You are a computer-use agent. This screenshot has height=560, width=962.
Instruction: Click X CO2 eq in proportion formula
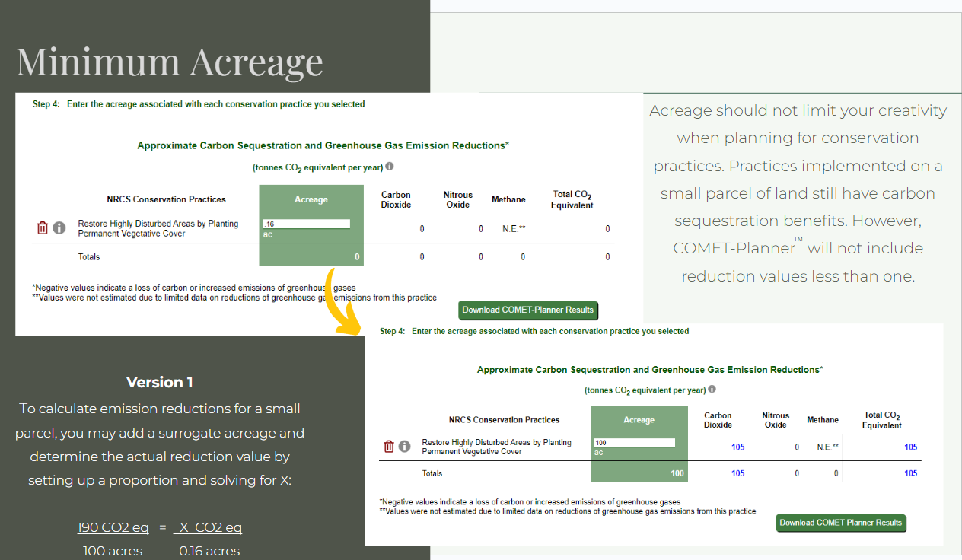pos(209,527)
